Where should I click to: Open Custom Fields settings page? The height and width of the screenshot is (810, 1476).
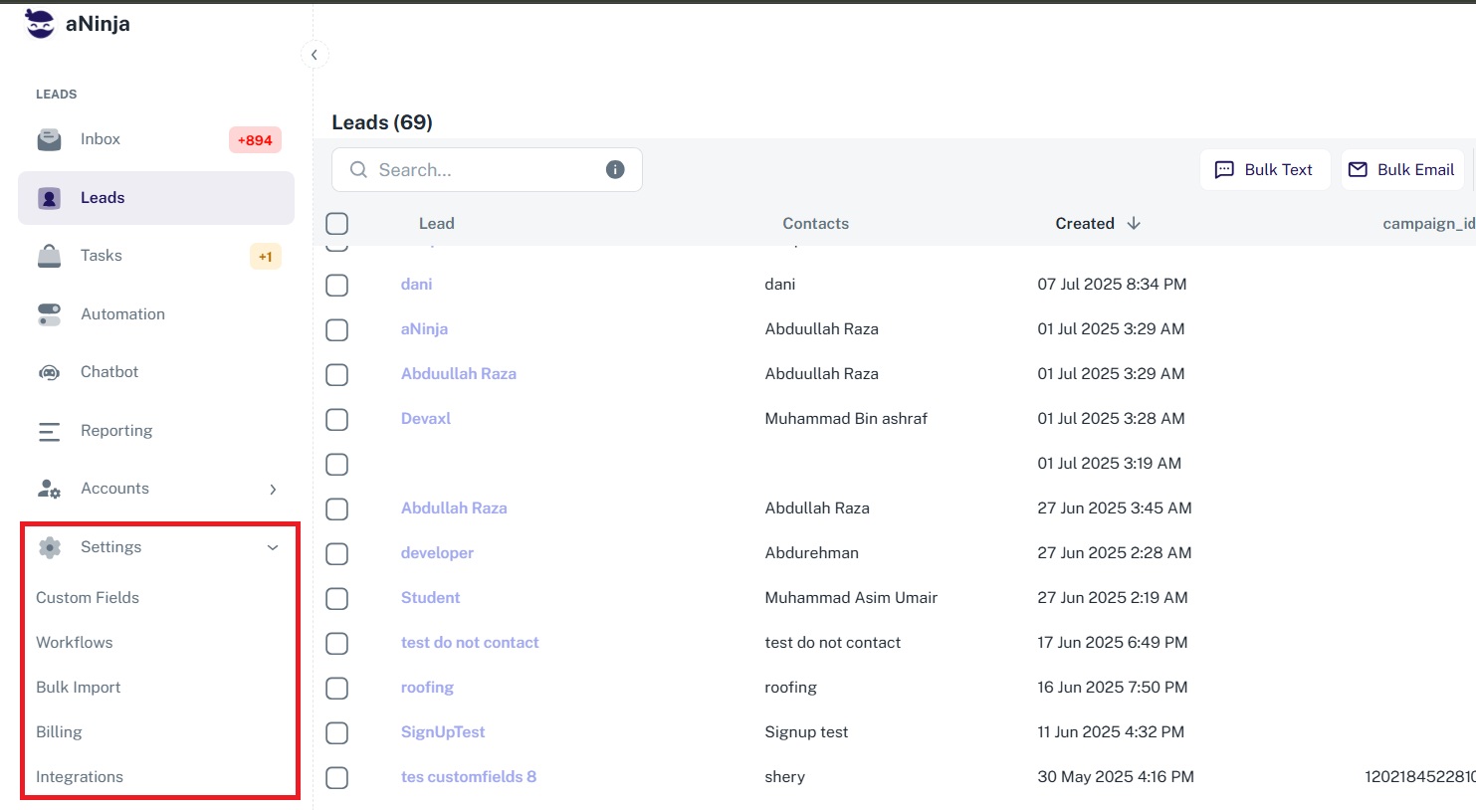tap(88, 598)
